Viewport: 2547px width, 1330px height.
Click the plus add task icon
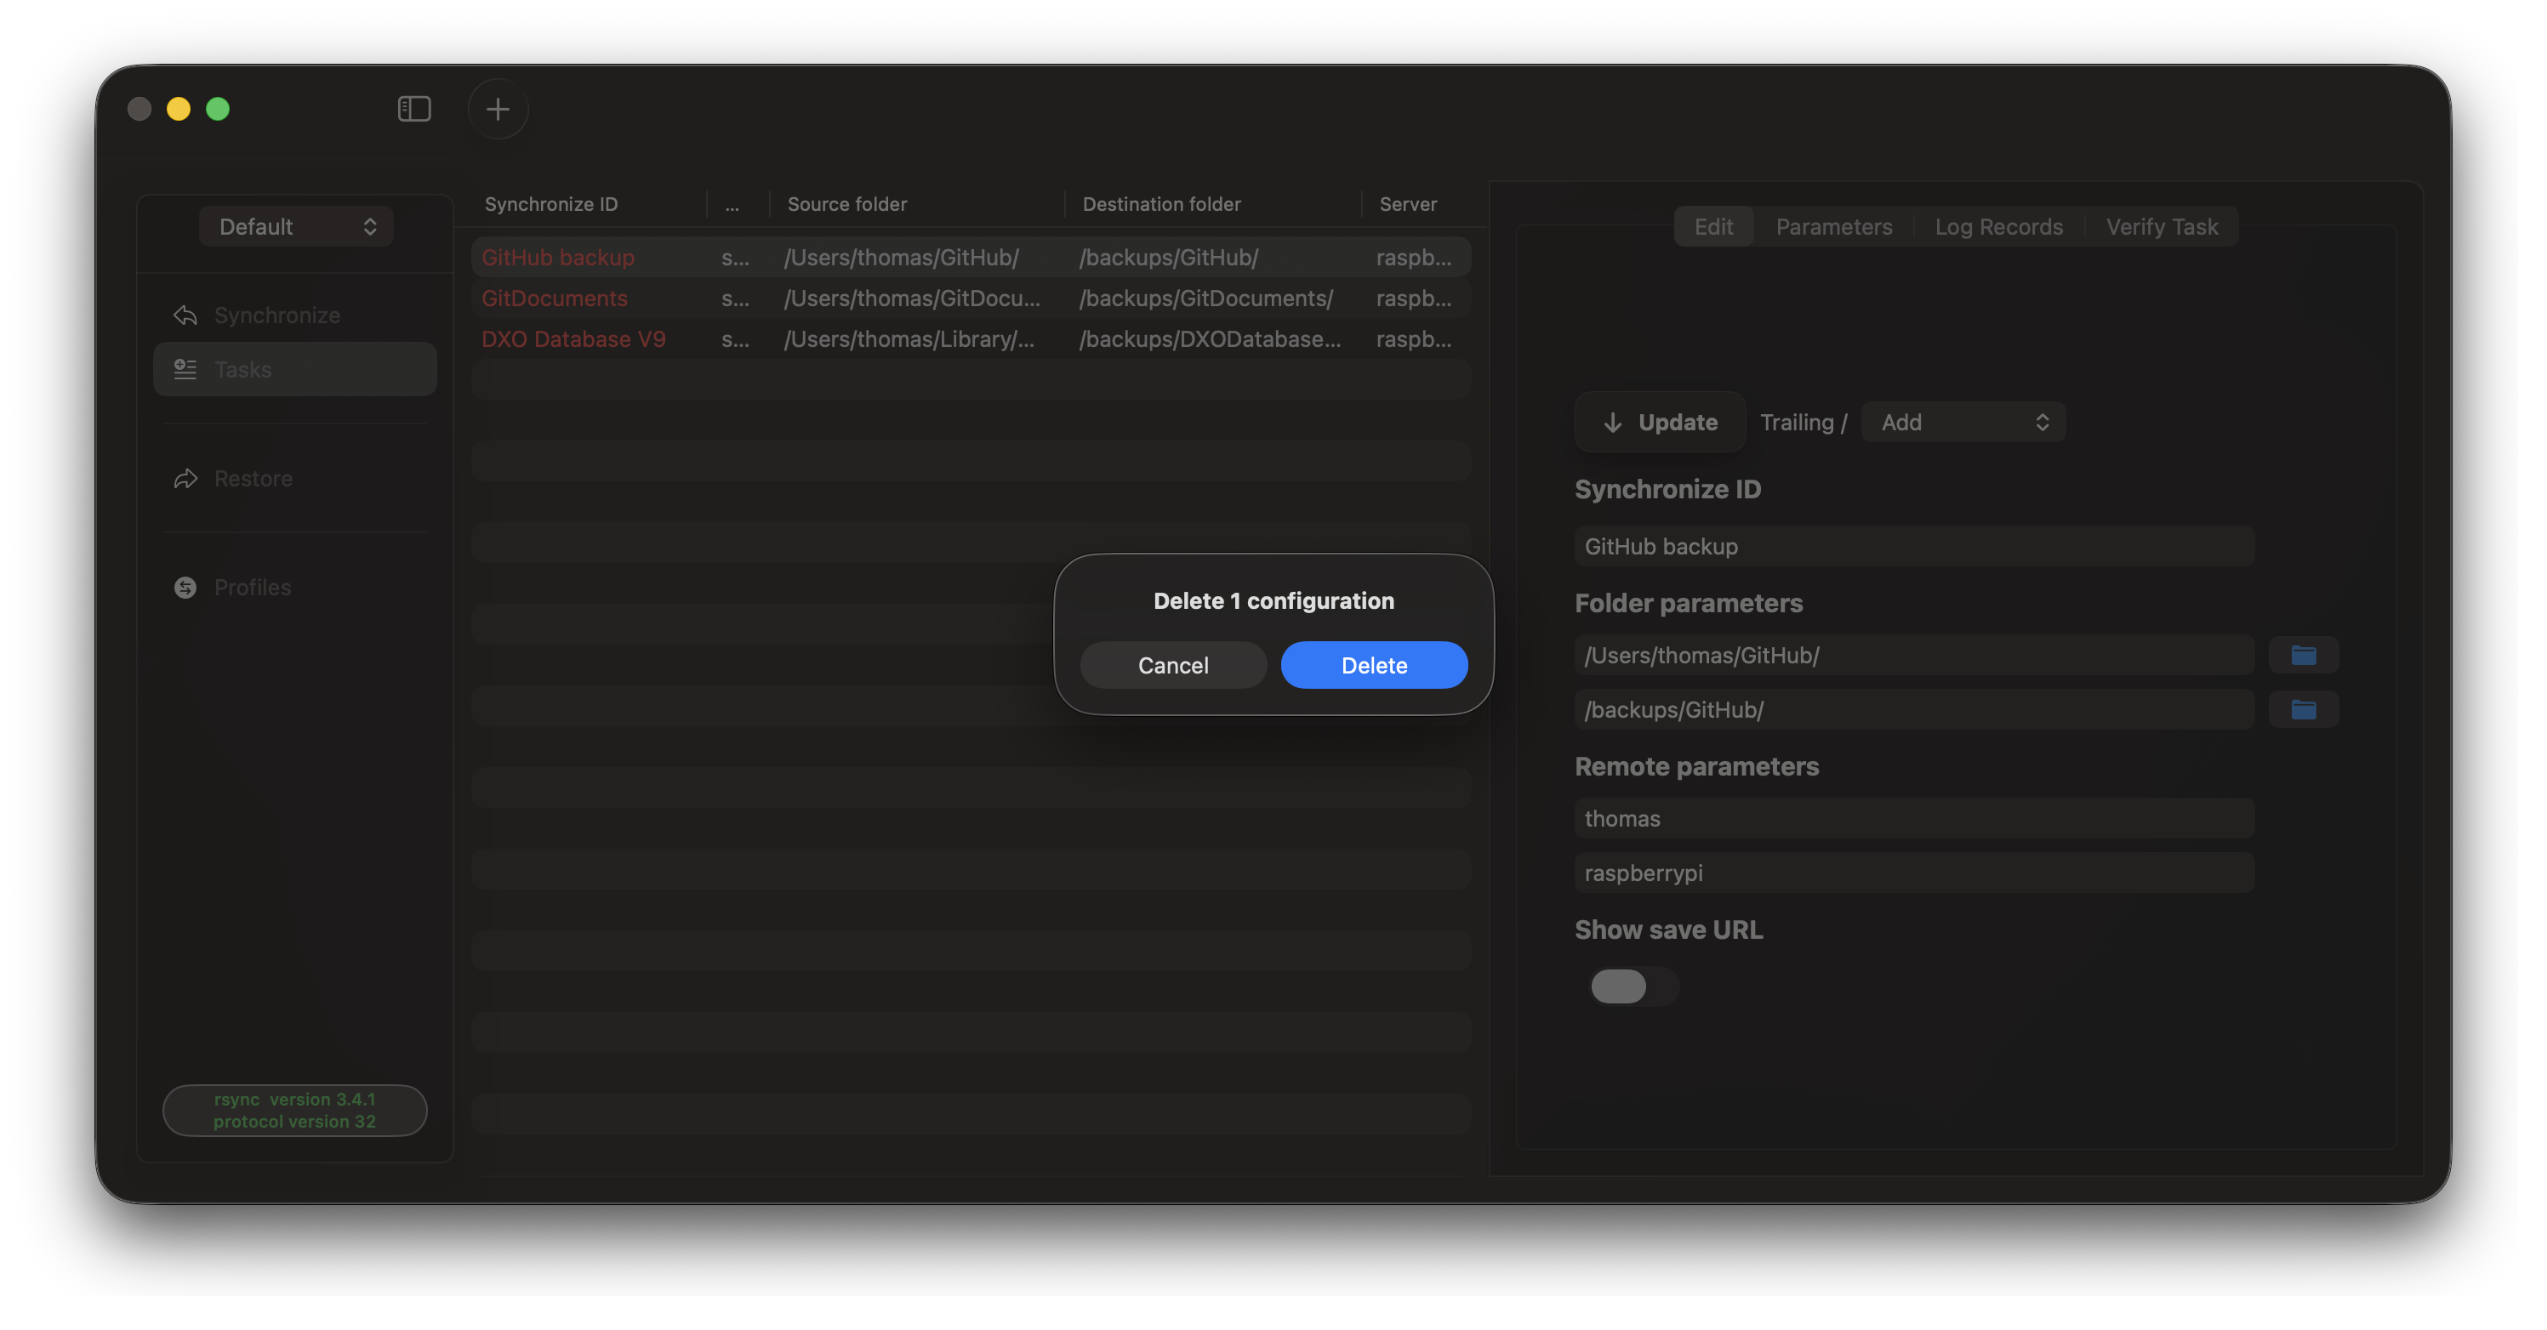tap(498, 109)
